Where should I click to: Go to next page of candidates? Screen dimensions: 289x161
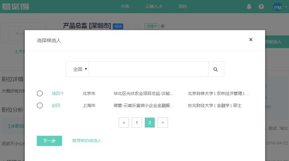coord(163,122)
